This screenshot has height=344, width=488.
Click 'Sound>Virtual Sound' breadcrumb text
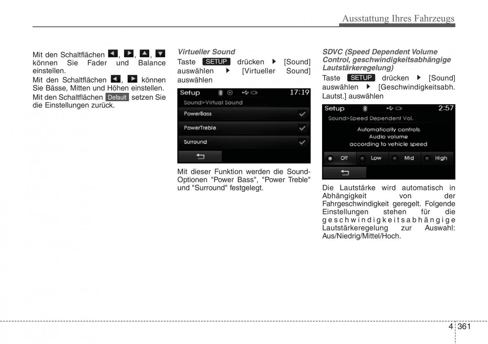click(x=213, y=103)
